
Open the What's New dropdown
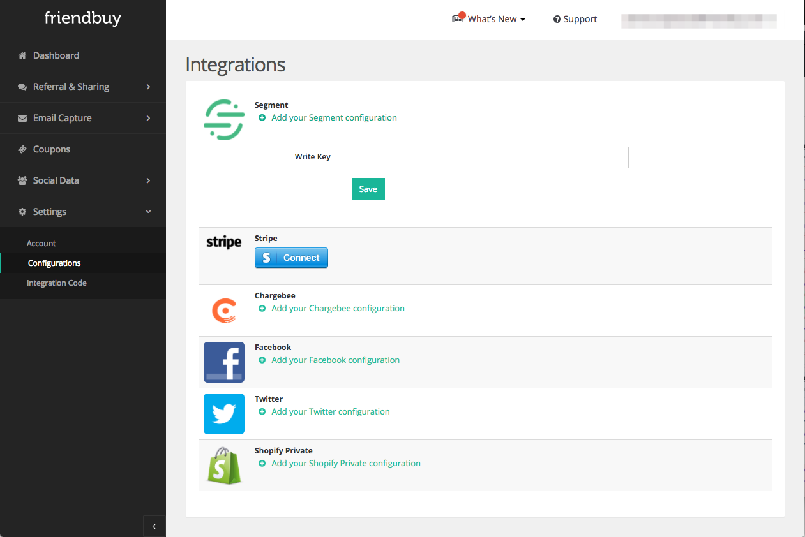[x=496, y=19]
